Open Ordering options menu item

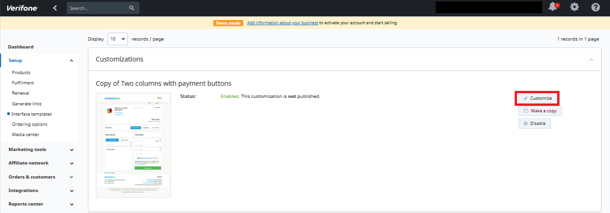29,124
